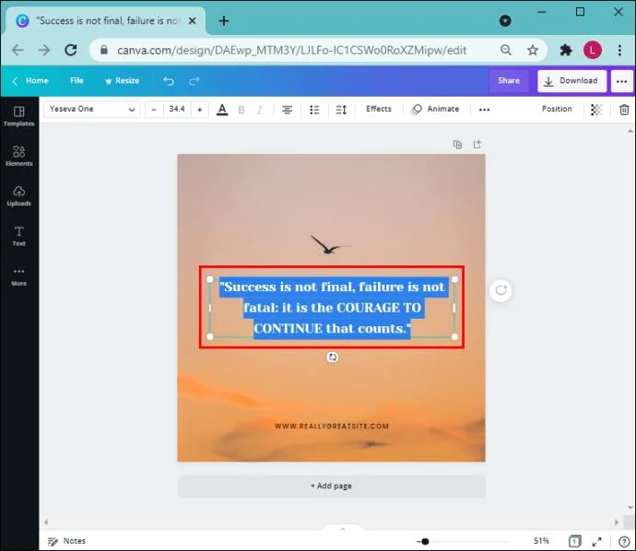
Task: Duplicate the page using copy icon
Action: pyautogui.click(x=457, y=145)
